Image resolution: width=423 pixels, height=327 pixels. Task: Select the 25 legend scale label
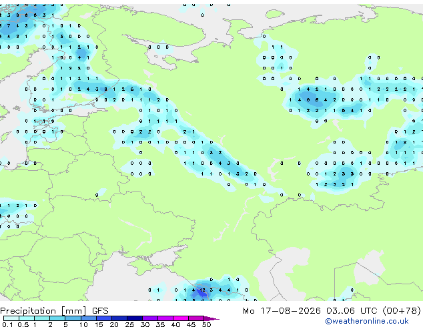click(129, 324)
